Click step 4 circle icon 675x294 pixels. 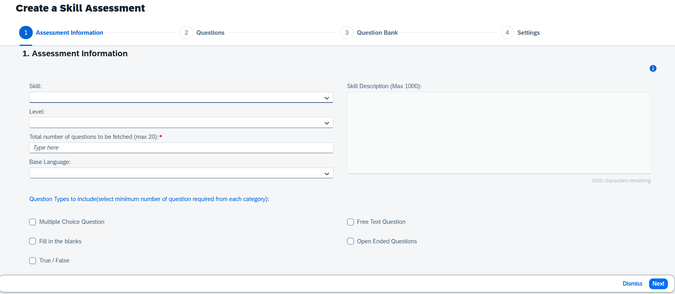507,33
